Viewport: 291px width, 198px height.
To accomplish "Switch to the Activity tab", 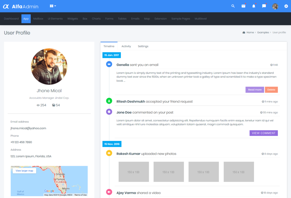I will 126,46.
